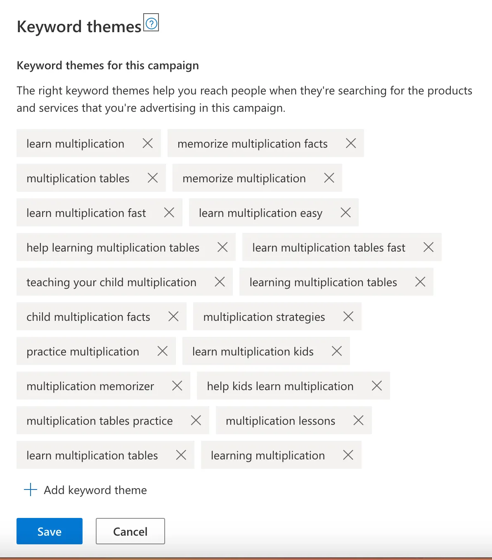Remove the 'memorize multiplication' chip
The height and width of the screenshot is (560, 492).
click(x=329, y=178)
